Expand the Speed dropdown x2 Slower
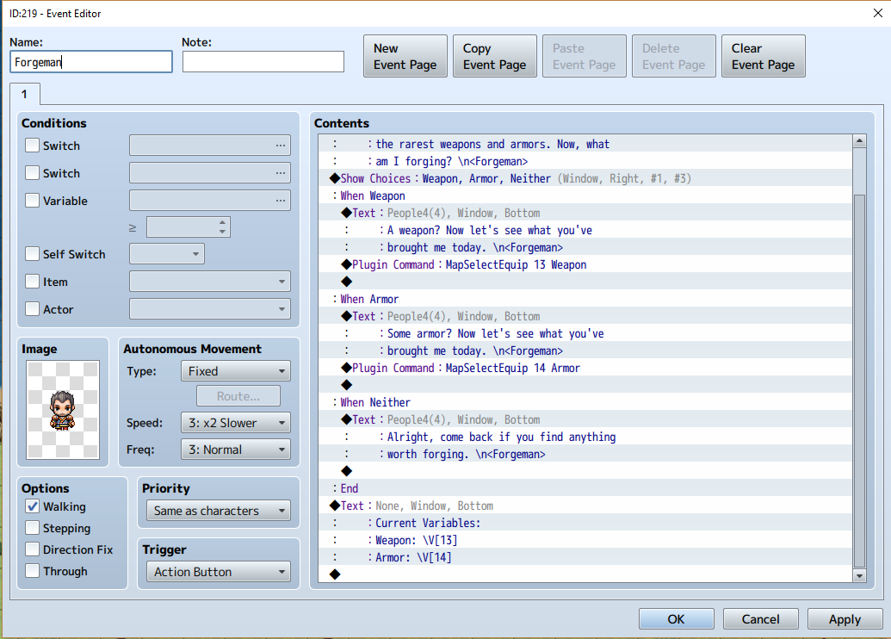891x639 pixels. pos(236,423)
